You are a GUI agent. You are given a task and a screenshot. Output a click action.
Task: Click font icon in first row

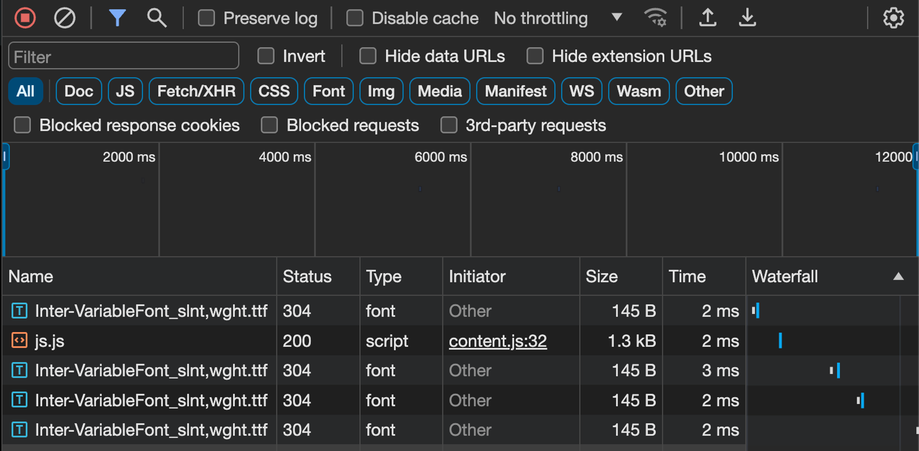[19, 310]
